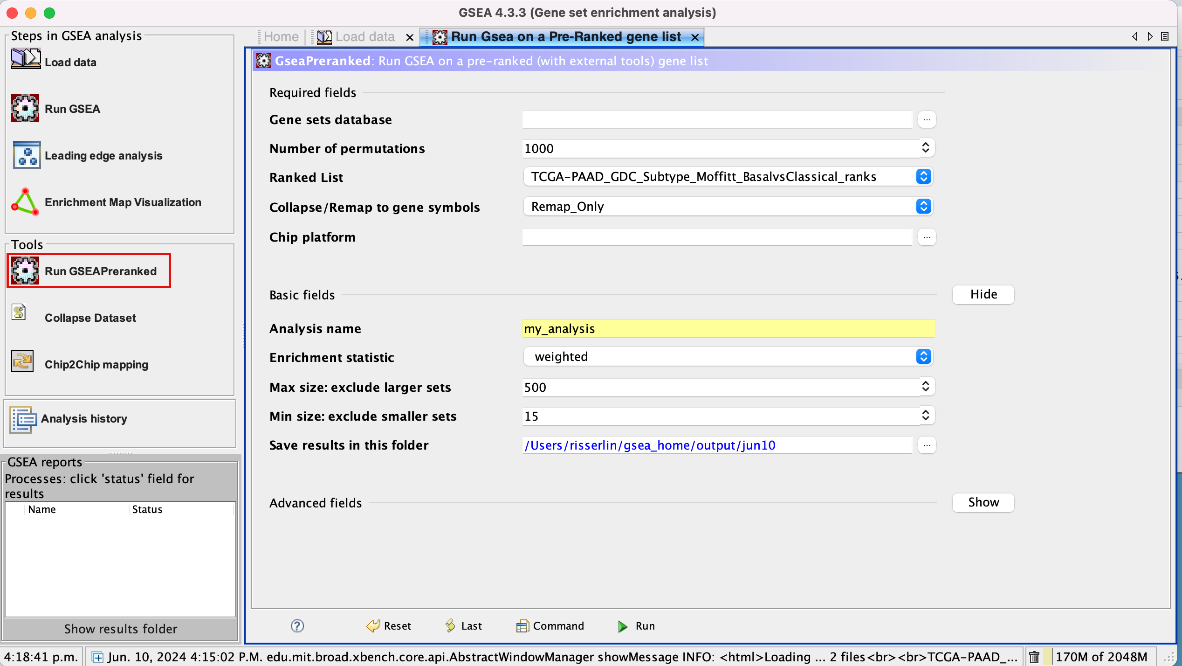Screen dimensions: 1182x666
Task: Browse for Gene sets database
Action: coord(927,120)
